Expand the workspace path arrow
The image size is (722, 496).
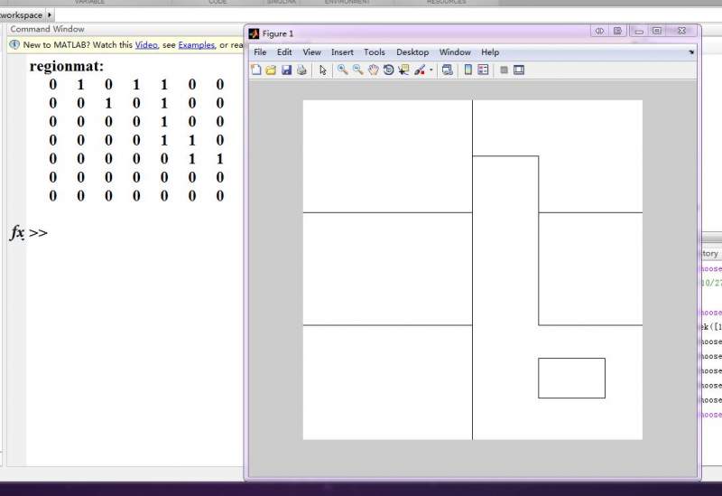pos(50,14)
